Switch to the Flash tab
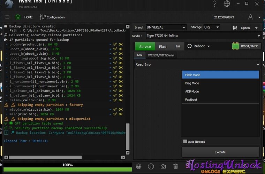The image size is (265, 174). click(163, 47)
